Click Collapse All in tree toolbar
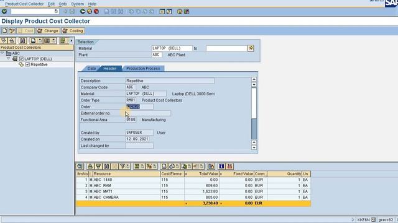The image size is (398, 223). (11, 41)
